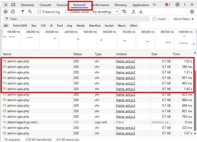
Task: Filter requests by JS type
Action: coord(51,26)
